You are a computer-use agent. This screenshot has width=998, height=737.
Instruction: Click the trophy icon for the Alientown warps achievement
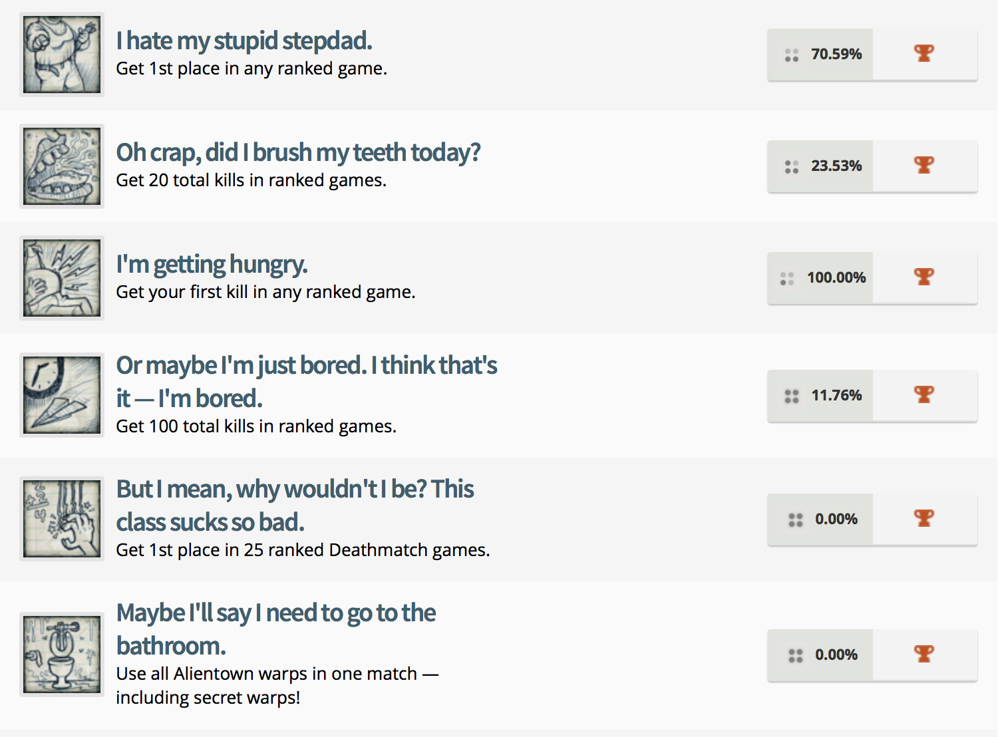point(925,655)
